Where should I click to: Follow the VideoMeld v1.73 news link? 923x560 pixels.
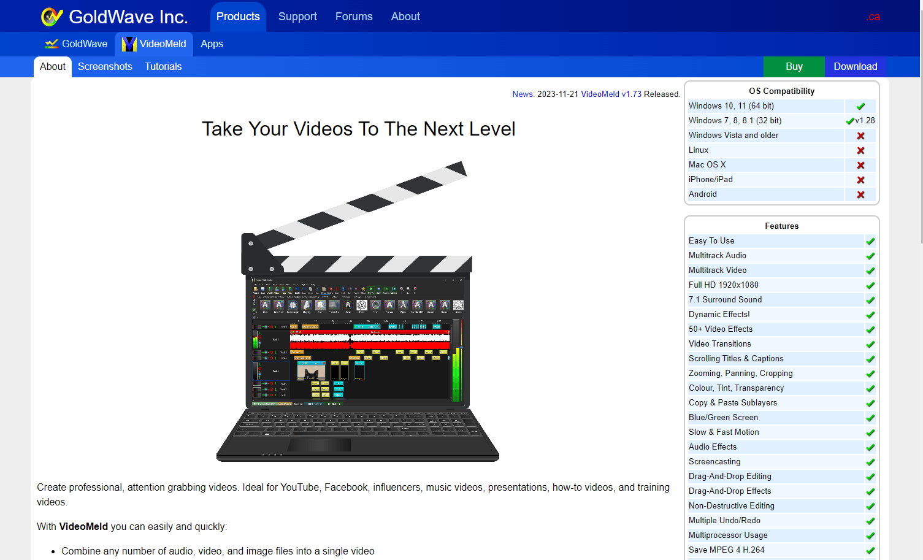pos(611,94)
